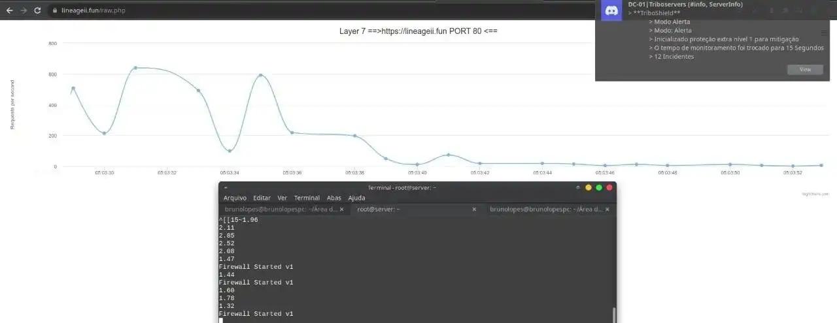Open the Ver menu in terminal
The image size is (837, 323).
pyautogui.click(x=282, y=198)
